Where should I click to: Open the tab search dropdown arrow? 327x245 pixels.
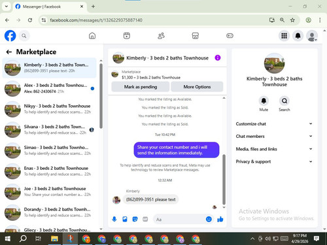7,7
